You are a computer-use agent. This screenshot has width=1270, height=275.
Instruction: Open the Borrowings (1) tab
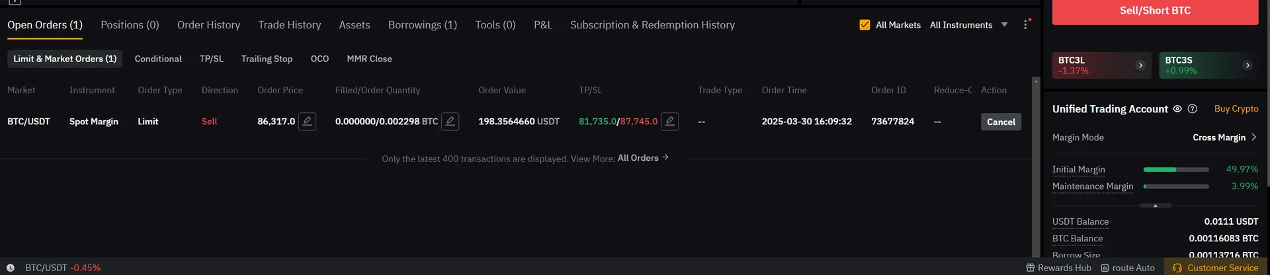point(422,24)
